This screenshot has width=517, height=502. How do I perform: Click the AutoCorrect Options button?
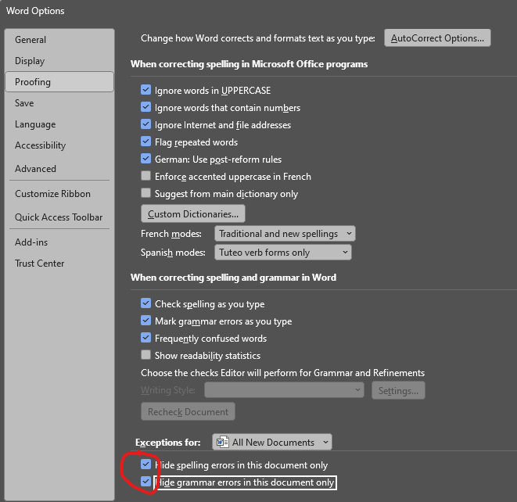point(437,38)
